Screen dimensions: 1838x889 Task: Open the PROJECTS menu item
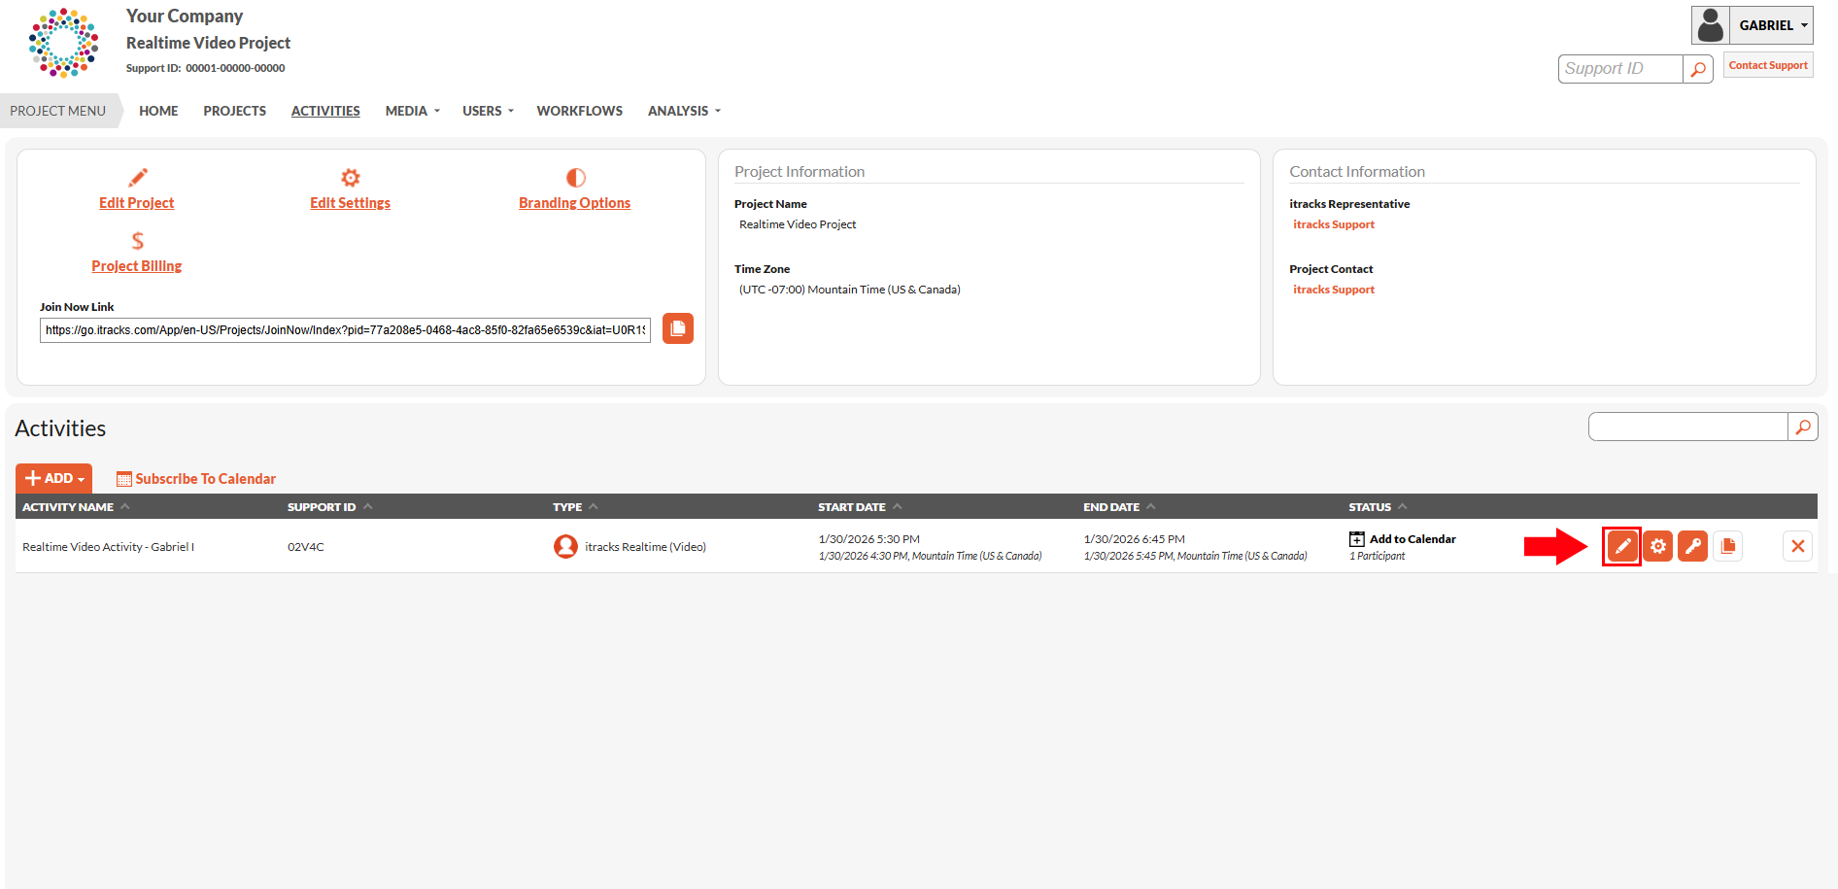coord(235,111)
